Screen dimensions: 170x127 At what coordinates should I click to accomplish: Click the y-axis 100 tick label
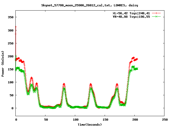11,82
